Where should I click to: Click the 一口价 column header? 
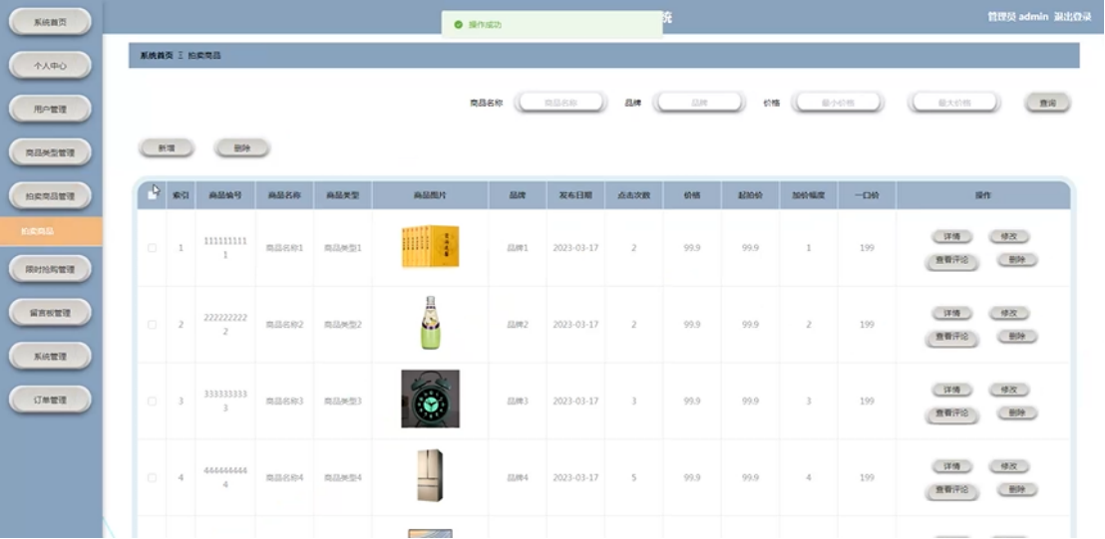[x=867, y=195]
